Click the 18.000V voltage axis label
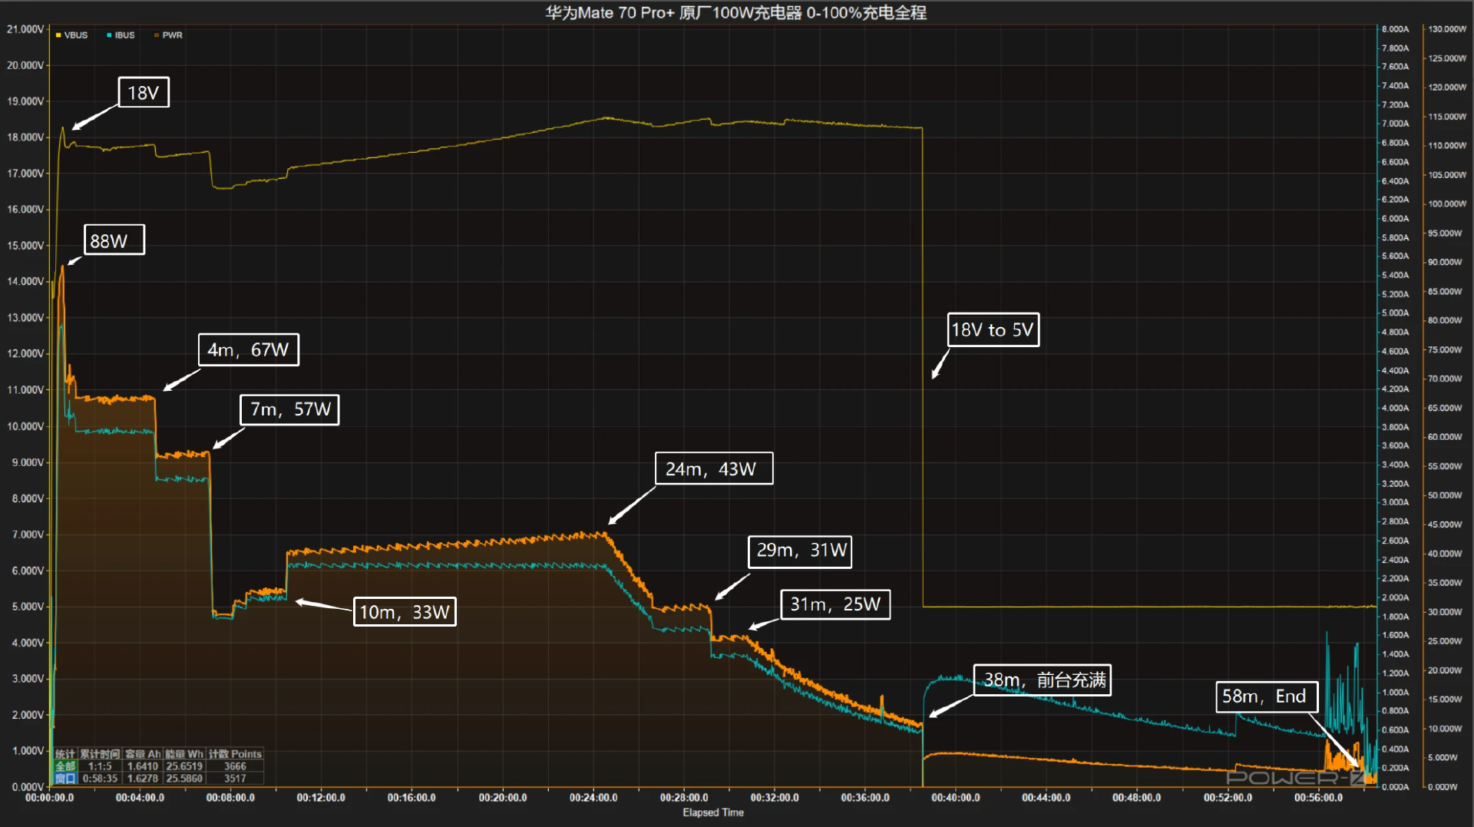1474x827 pixels. [x=25, y=137]
